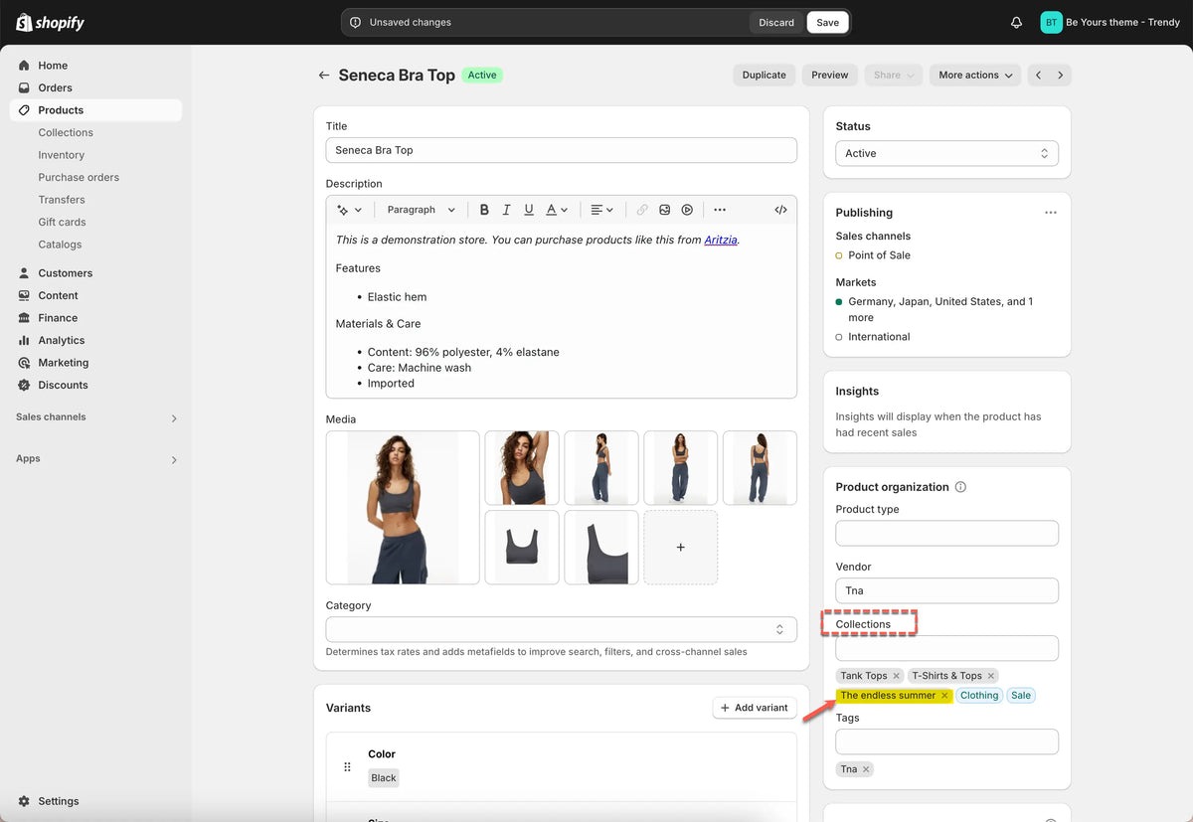The height and width of the screenshot is (822, 1193).
Task: Remove the T-Shirts & Tops collection chip
Action: point(991,676)
